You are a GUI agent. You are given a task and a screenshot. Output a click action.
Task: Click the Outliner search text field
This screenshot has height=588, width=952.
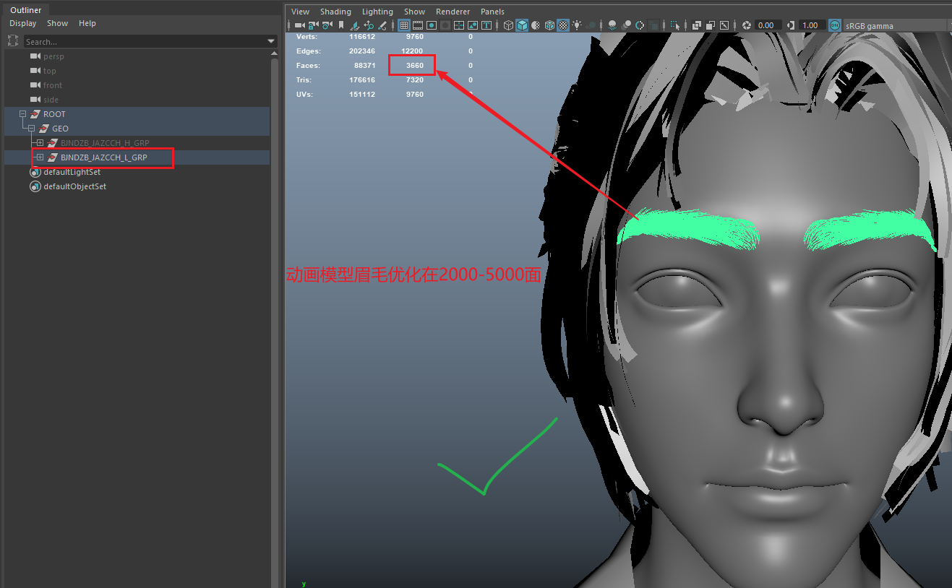pos(145,42)
